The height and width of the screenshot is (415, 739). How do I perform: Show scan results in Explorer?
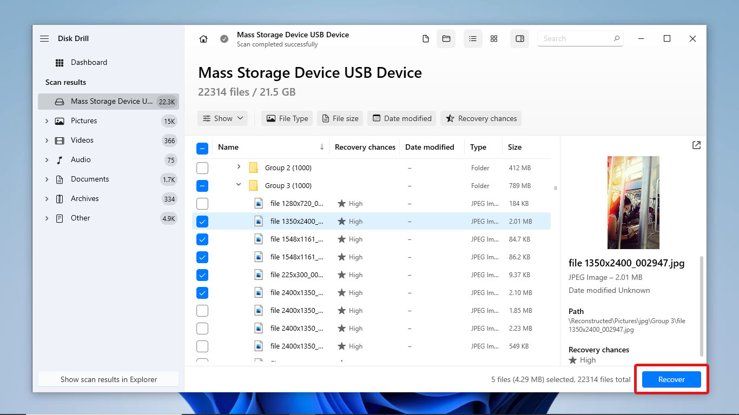pos(108,379)
